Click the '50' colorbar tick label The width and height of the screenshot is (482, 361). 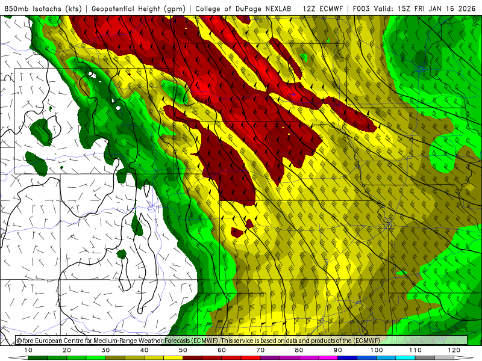pos(183,350)
